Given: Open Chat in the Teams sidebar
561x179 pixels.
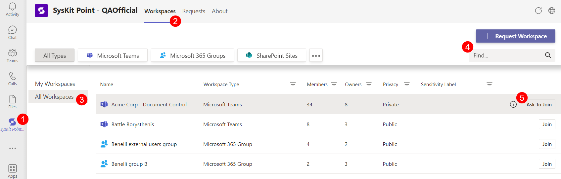Looking at the screenshot, I should (x=13, y=33).
